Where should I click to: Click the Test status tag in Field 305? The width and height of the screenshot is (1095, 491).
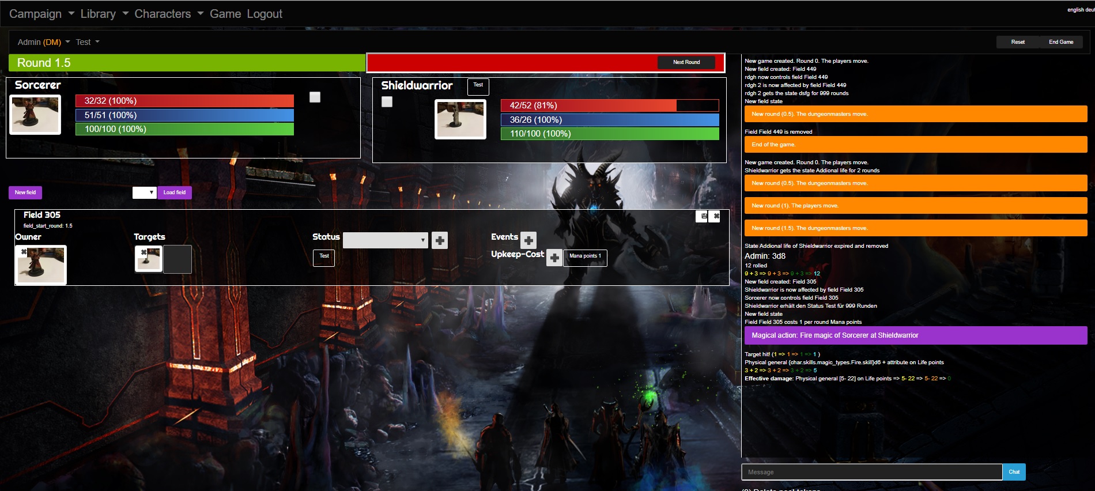coord(324,258)
